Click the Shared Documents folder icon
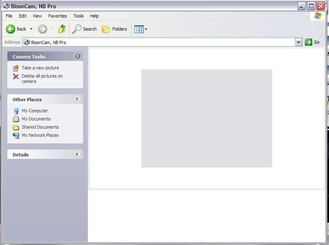This screenshot has height=245, width=329. [16, 127]
